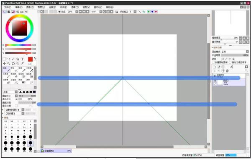Open the Edit menu
This screenshot has width=251, height=159.
[x=19, y=7]
